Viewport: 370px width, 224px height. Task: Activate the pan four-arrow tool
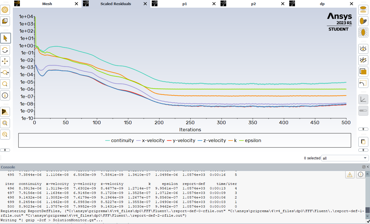point(5,61)
